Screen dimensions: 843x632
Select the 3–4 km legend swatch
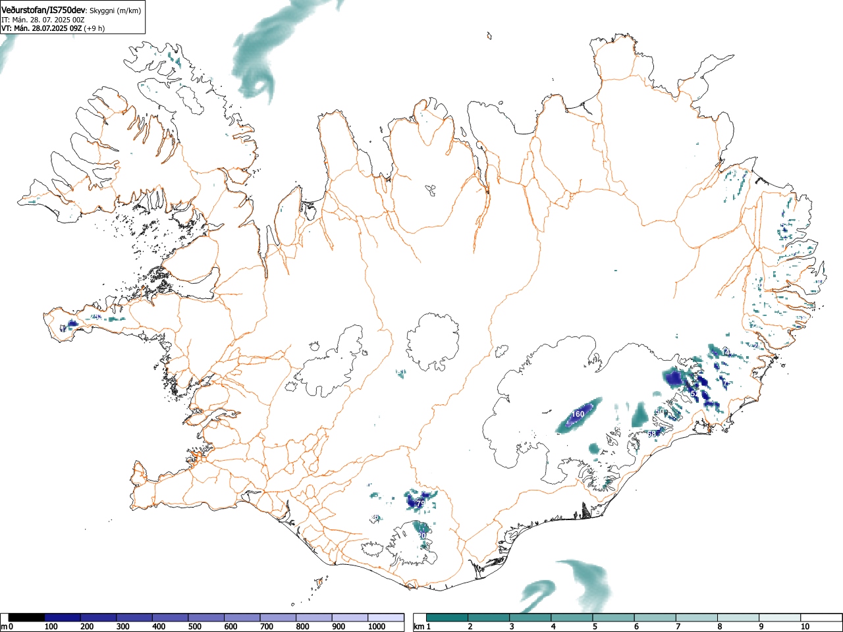tap(530, 618)
